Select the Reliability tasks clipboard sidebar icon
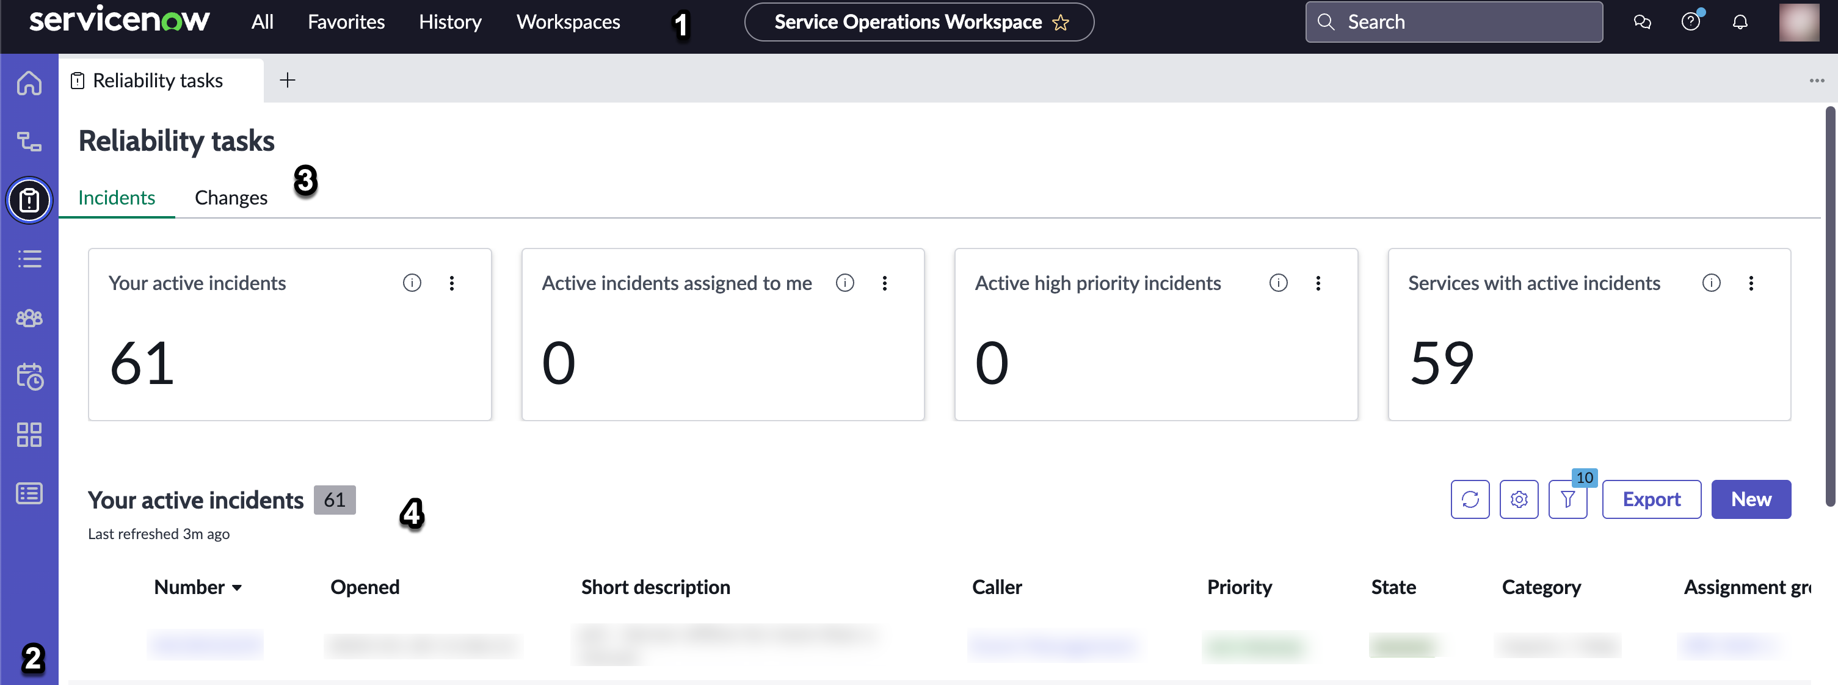This screenshot has height=685, width=1838. pyautogui.click(x=29, y=200)
